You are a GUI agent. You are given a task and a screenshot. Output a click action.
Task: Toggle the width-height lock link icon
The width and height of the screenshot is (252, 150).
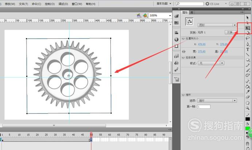coord(184,51)
